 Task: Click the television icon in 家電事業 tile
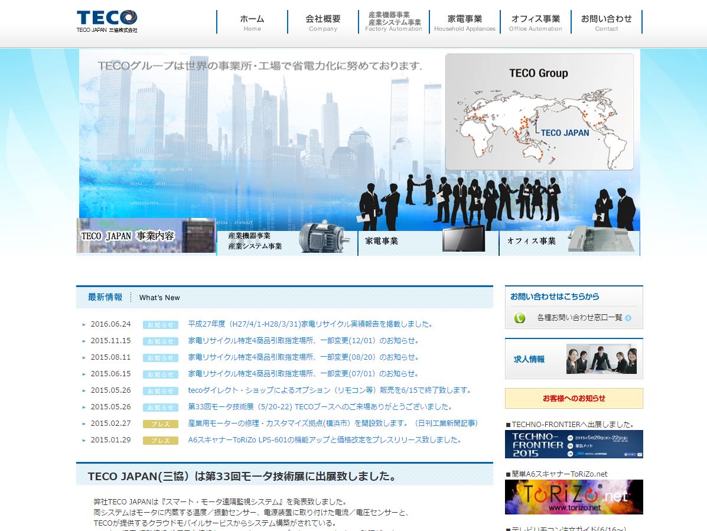click(x=464, y=239)
